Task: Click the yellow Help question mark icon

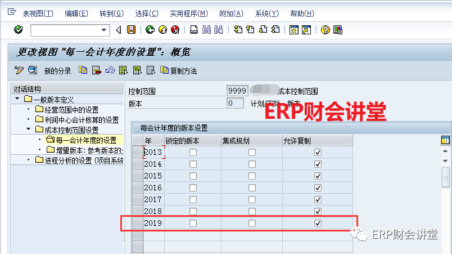Action: [x=325, y=30]
